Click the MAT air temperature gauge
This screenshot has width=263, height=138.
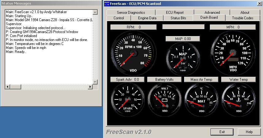click(201, 99)
